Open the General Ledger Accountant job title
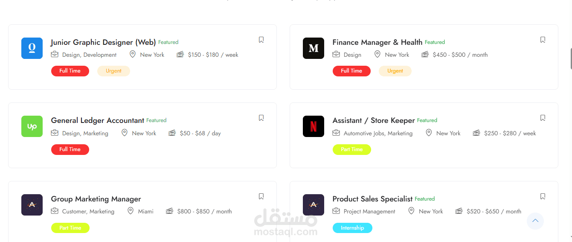The image size is (572, 242). [98, 120]
